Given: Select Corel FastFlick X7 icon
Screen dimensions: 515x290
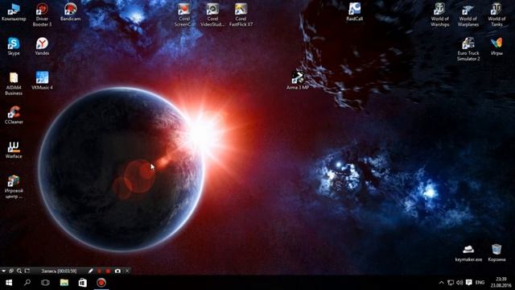Looking at the screenshot, I should [241, 14].
